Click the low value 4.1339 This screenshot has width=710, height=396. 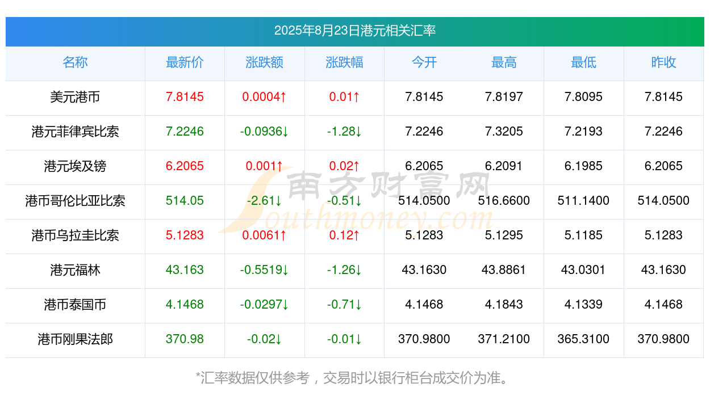point(584,305)
